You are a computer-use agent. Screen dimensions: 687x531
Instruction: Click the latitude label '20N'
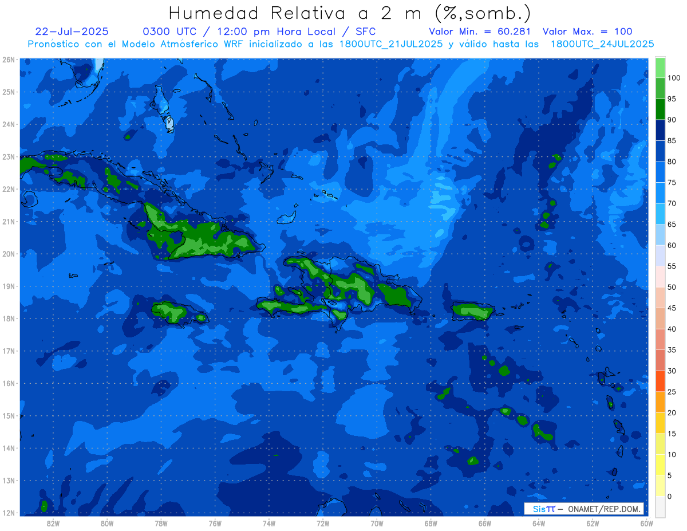click(x=9, y=254)
